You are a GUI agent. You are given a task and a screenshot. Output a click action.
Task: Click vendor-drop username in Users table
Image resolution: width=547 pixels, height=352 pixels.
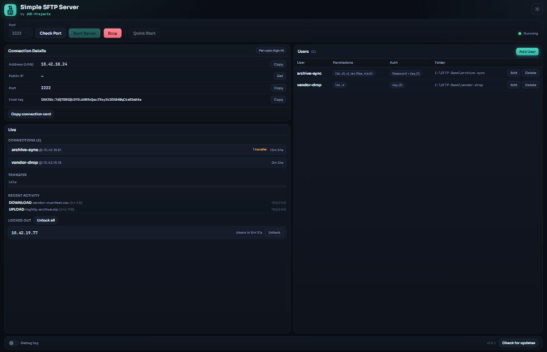pos(309,85)
